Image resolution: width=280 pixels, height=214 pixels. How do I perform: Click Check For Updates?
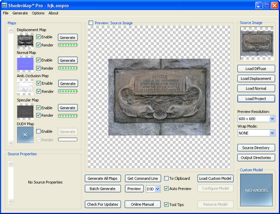[103, 204]
